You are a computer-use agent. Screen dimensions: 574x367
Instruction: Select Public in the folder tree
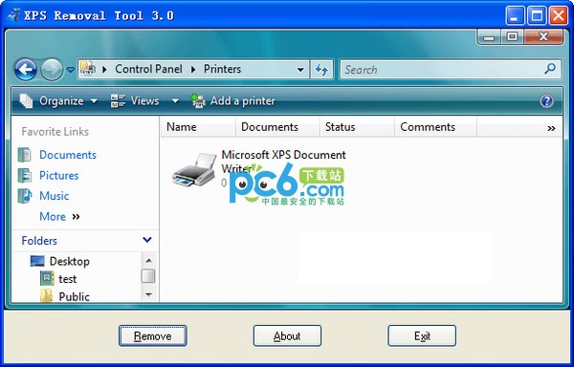click(74, 296)
